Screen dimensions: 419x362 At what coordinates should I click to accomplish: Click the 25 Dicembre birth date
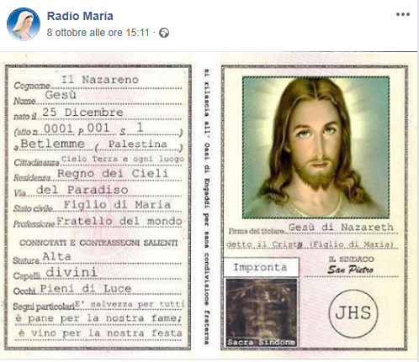point(82,113)
